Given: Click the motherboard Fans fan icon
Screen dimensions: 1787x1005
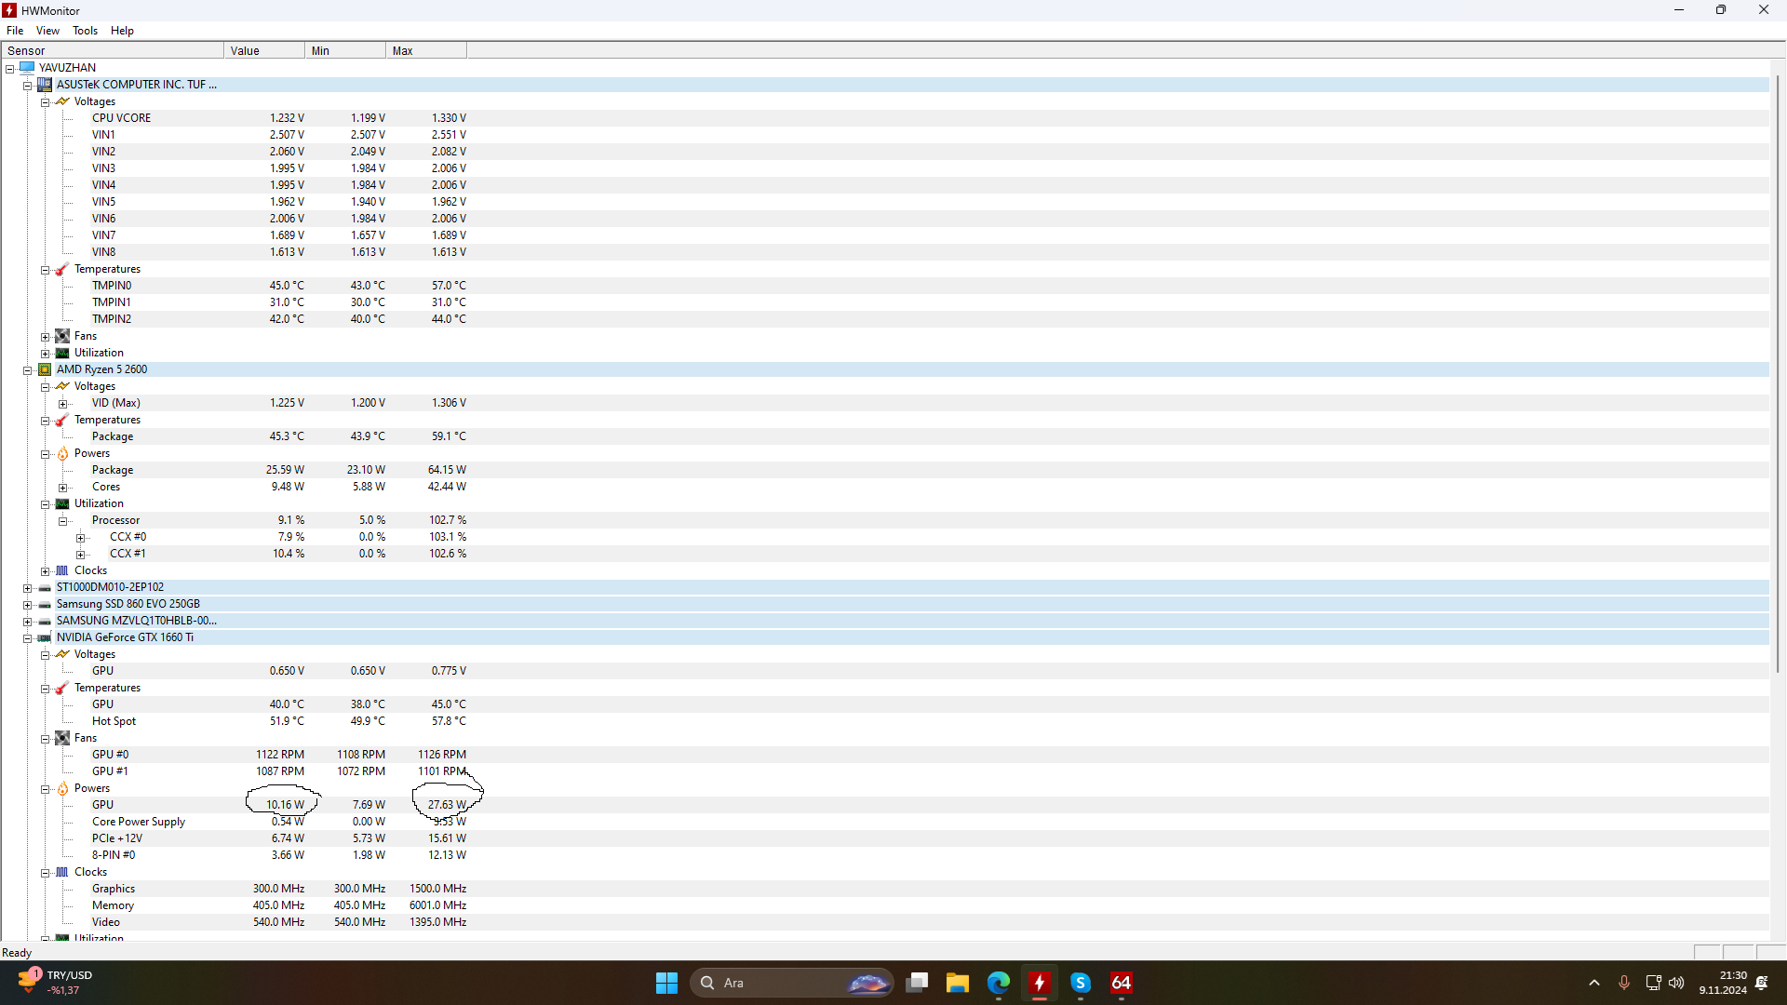Looking at the screenshot, I should tap(62, 336).
